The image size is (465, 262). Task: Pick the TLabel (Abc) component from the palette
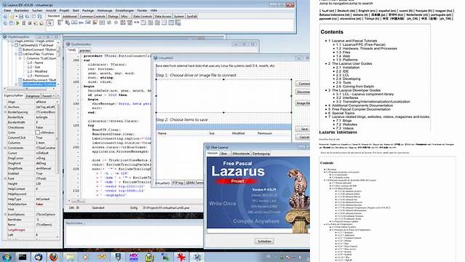(x=81, y=23)
